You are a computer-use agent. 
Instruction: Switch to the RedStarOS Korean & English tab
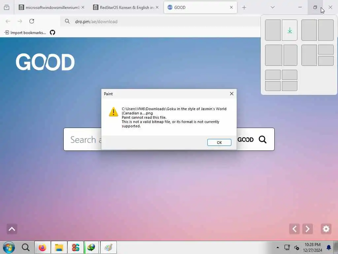[x=126, y=8]
